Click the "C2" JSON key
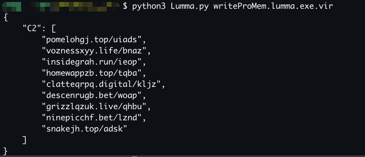The image size is (365, 157). click(32, 29)
